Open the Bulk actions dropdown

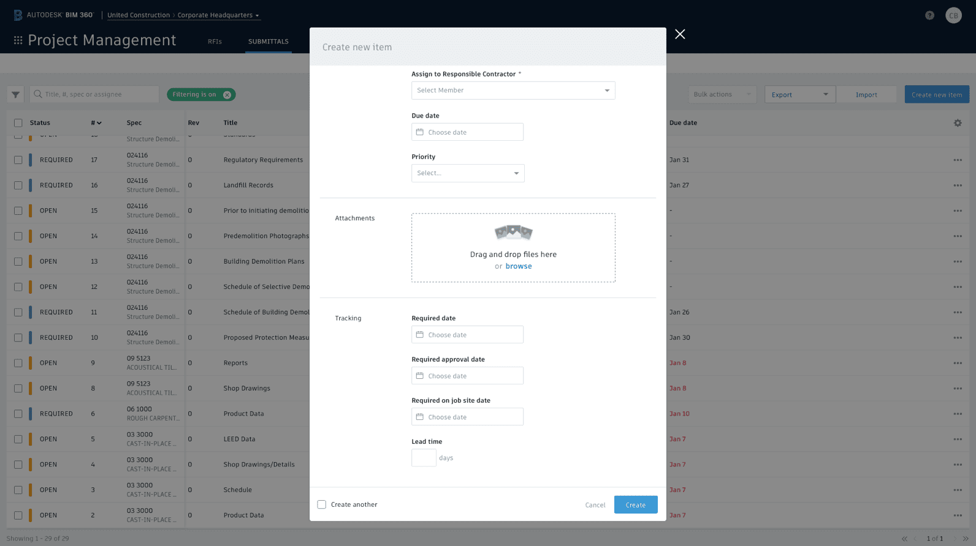[722, 94]
